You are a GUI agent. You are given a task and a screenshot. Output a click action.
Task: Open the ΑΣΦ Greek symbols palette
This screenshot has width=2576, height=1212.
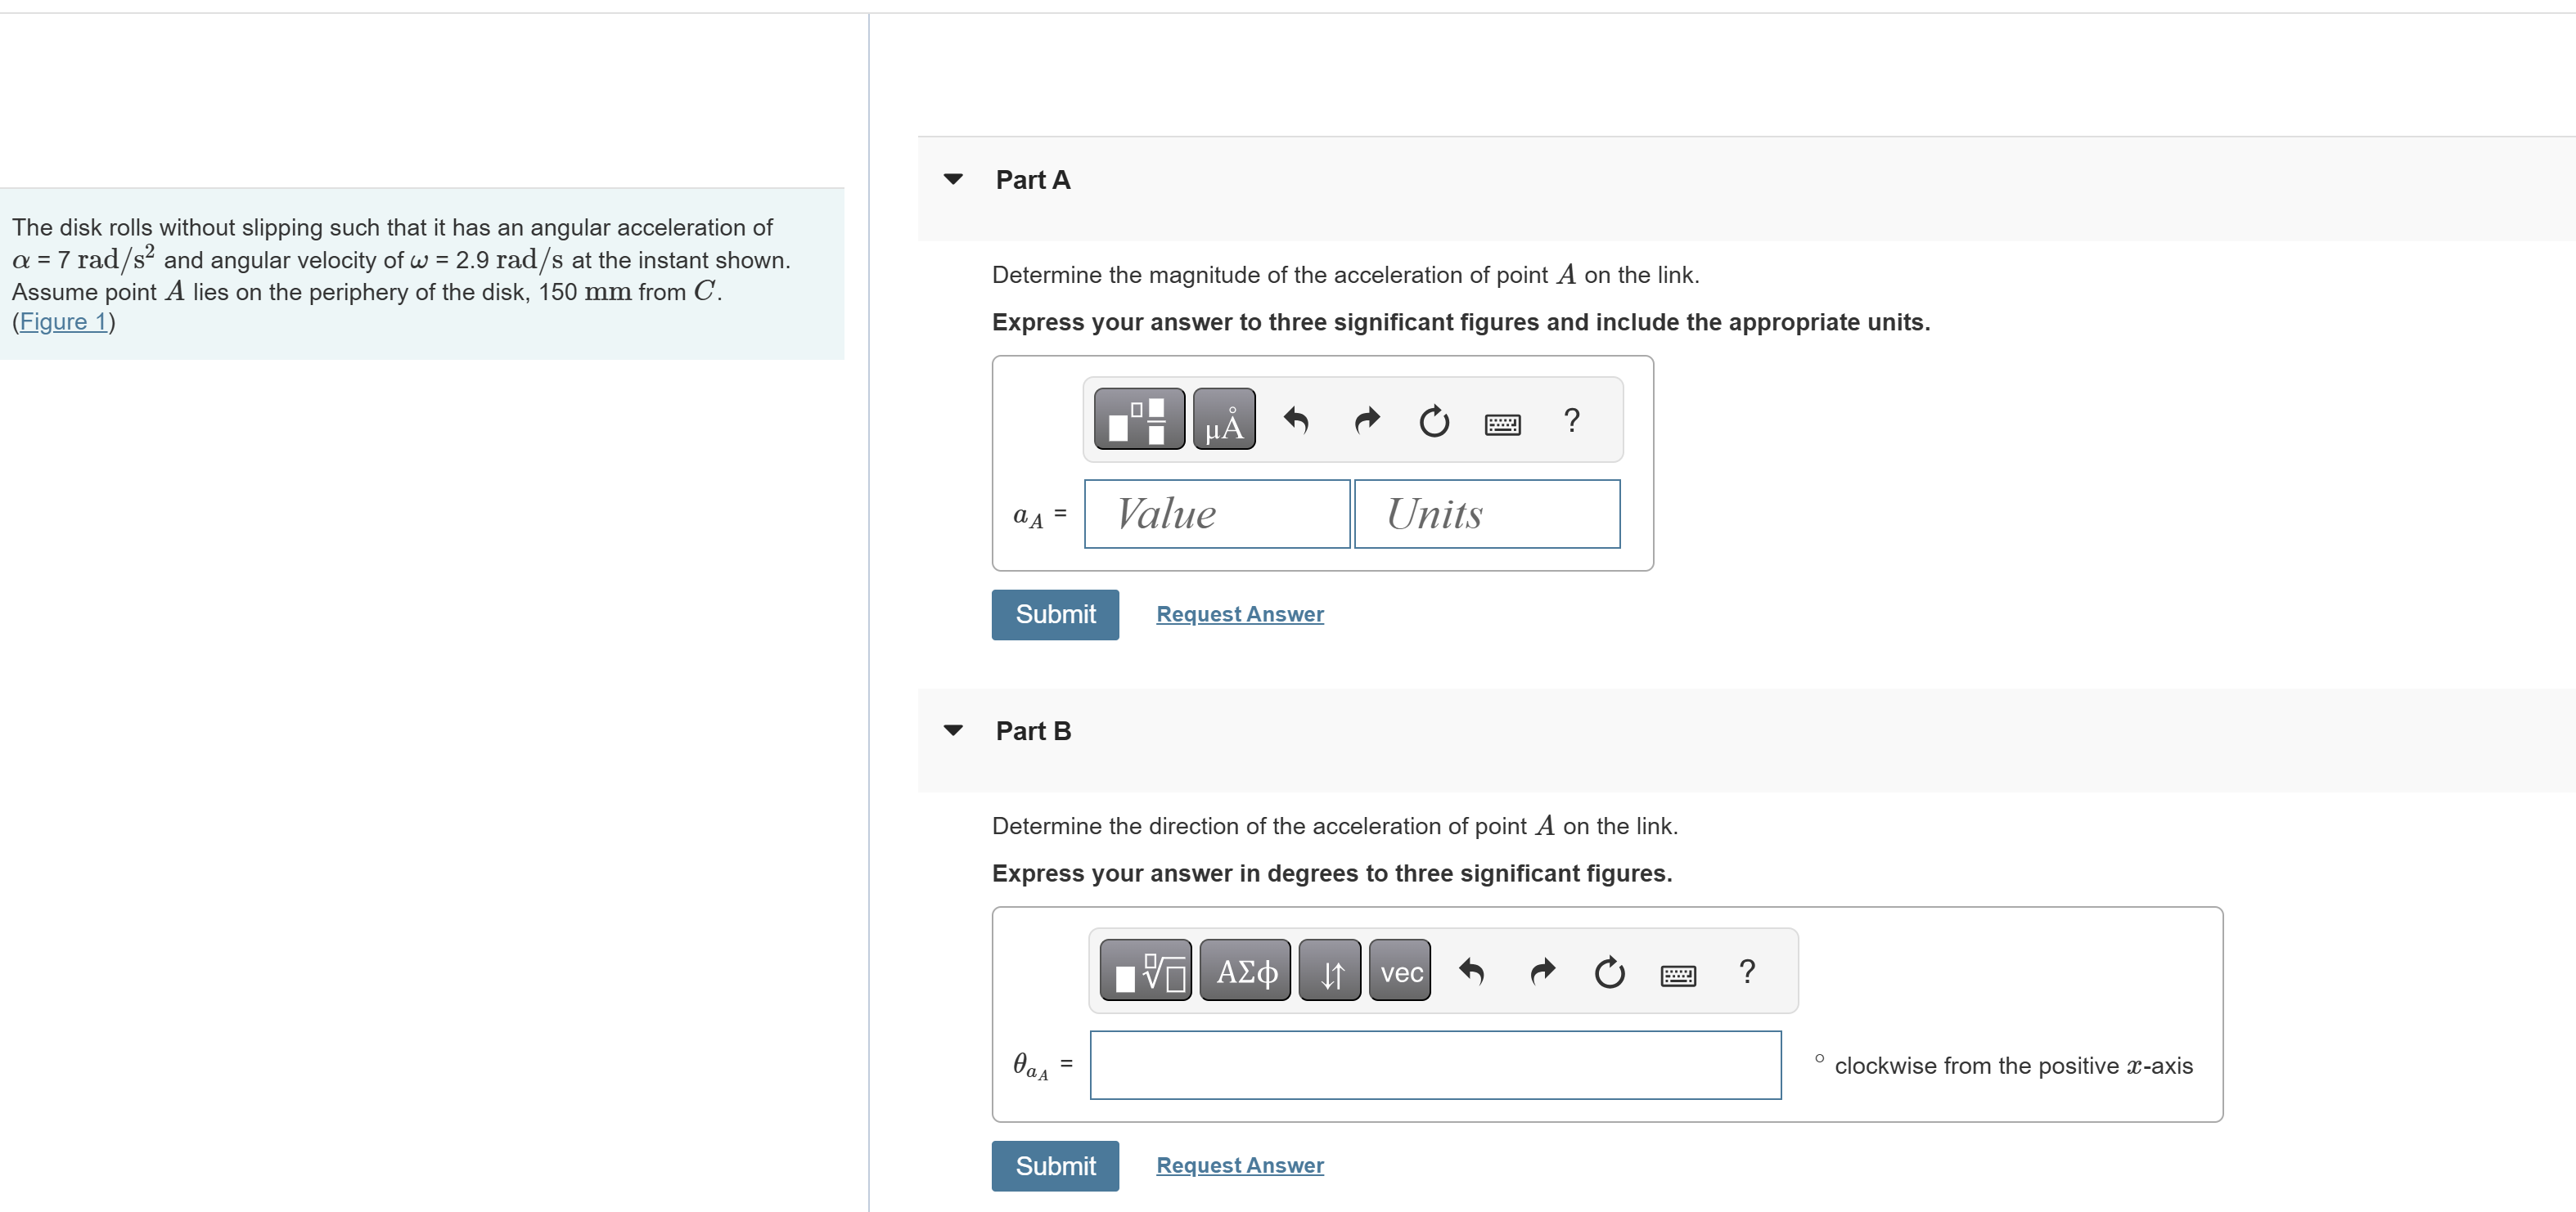pyautogui.click(x=1245, y=969)
